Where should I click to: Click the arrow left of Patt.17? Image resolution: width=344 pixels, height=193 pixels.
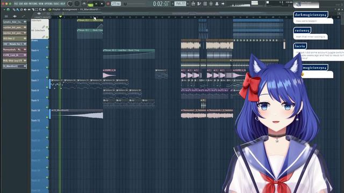173,4
